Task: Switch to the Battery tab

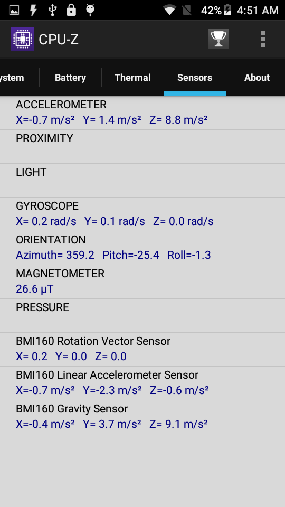Action: pyautogui.click(x=70, y=78)
